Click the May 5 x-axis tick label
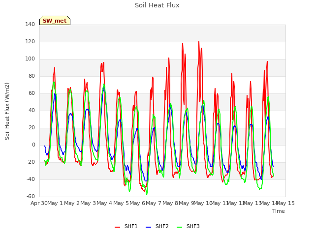Image resolution: width=315 pixels, height=236 pixels. pyautogui.click(x=121, y=203)
